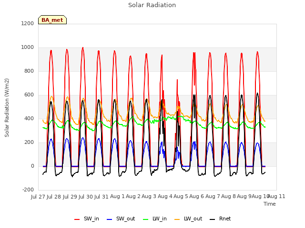The image size is (305, 228).
Task: Click the Jul 29 x-axis tick label
Action: click(x=70, y=197)
